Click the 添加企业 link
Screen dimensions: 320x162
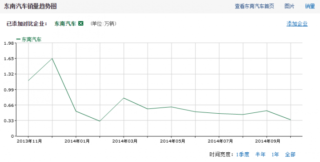tap(297, 24)
